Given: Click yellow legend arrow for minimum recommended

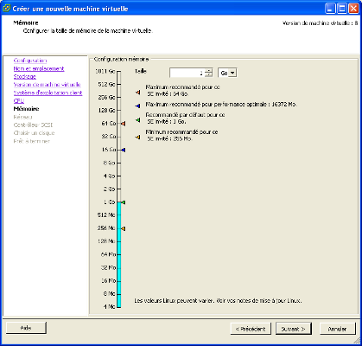Looking at the screenshot, I should (138, 137).
